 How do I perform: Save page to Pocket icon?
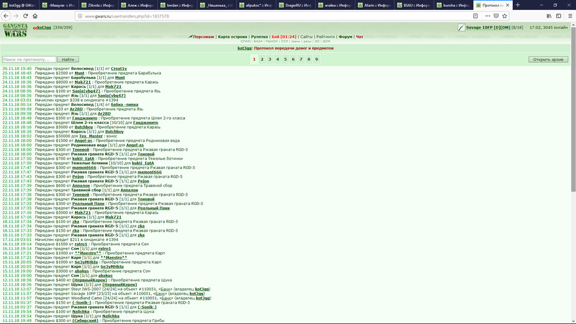pos(496,15)
